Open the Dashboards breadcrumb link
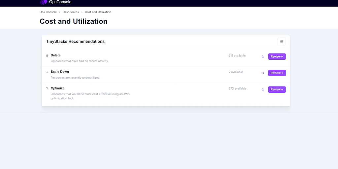 tap(71, 12)
